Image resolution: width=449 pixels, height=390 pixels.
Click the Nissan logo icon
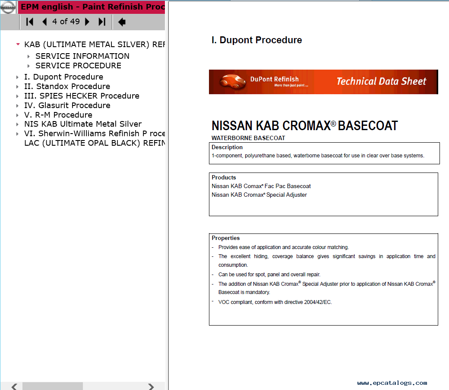tap(8, 7)
